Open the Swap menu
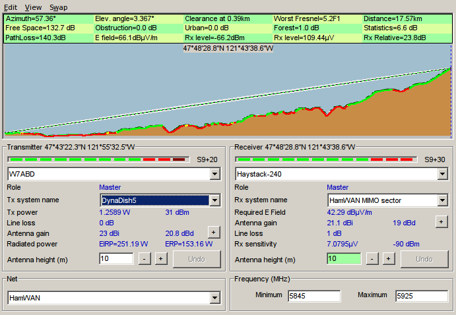The width and height of the screenshot is (456, 315). pos(58,7)
